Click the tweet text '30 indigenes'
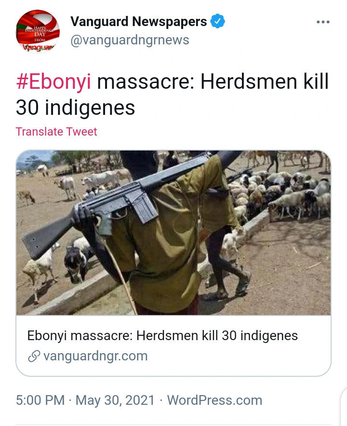The height and width of the screenshot is (426, 347). click(75, 108)
